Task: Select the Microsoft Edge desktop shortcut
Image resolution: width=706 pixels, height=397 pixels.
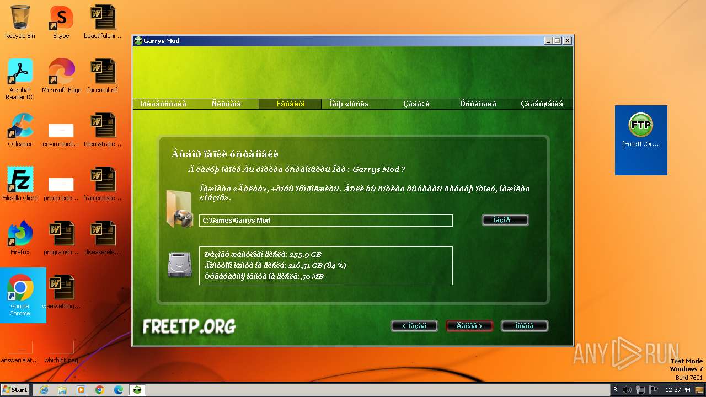Action: click(x=61, y=76)
